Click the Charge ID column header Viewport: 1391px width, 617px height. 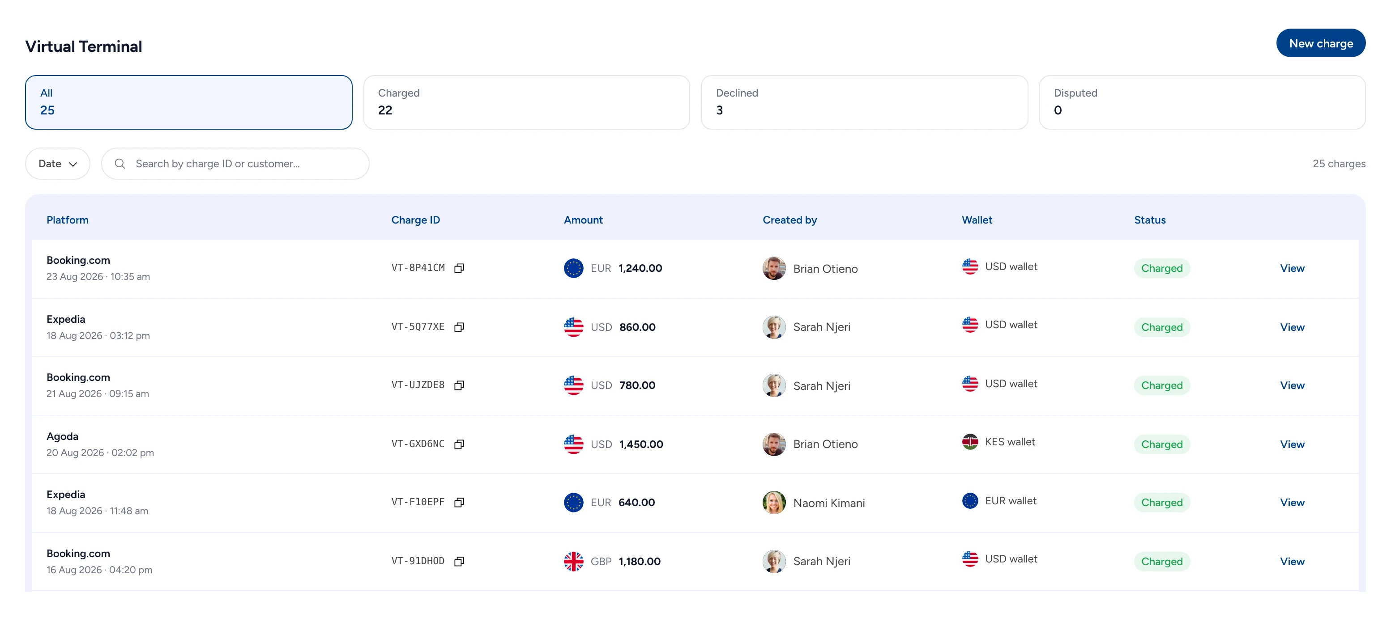tap(415, 220)
